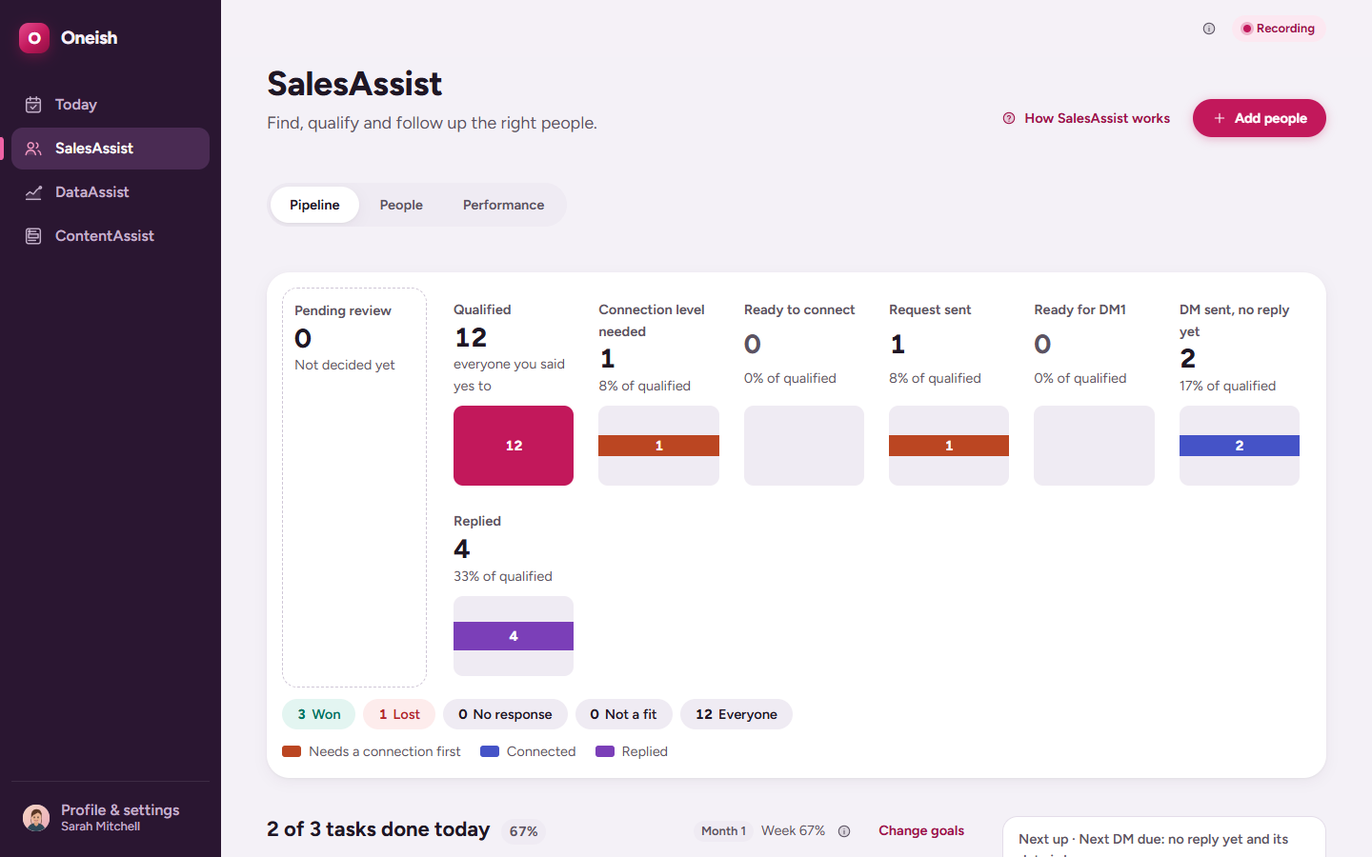The height and width of the screenshot is (857, 1372).
Task: Filter by the 1 Lost chip
Action: coord(399,714)
